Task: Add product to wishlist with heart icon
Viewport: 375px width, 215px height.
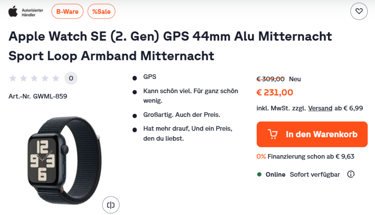Action: (x=359, y=11)
